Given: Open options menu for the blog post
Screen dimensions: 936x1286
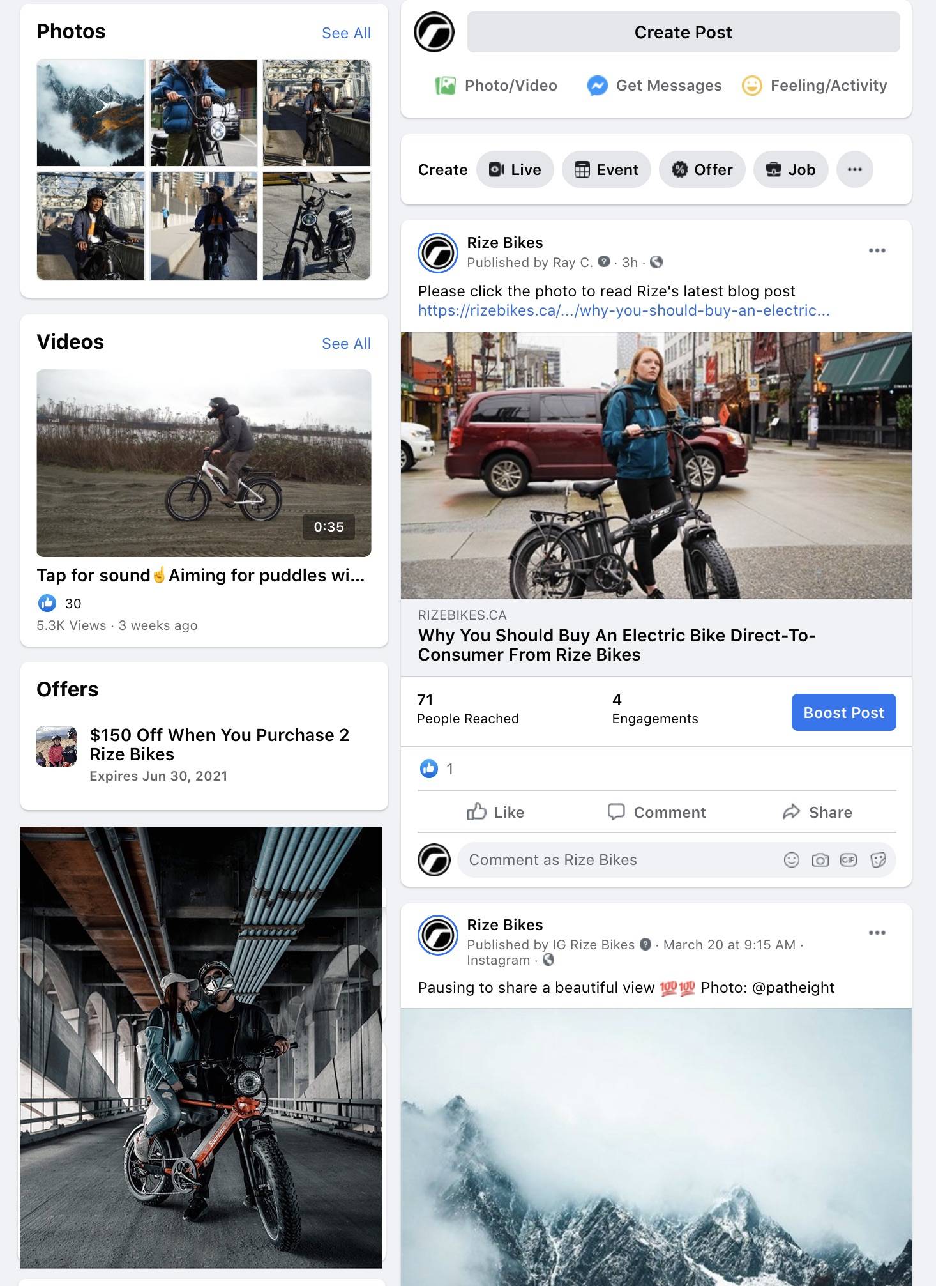Looking at the screenshot, I should pyautogui.click(x=877, y=250).
